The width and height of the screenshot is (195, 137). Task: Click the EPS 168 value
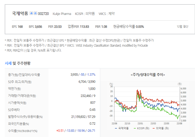click(x=17, y=27)
